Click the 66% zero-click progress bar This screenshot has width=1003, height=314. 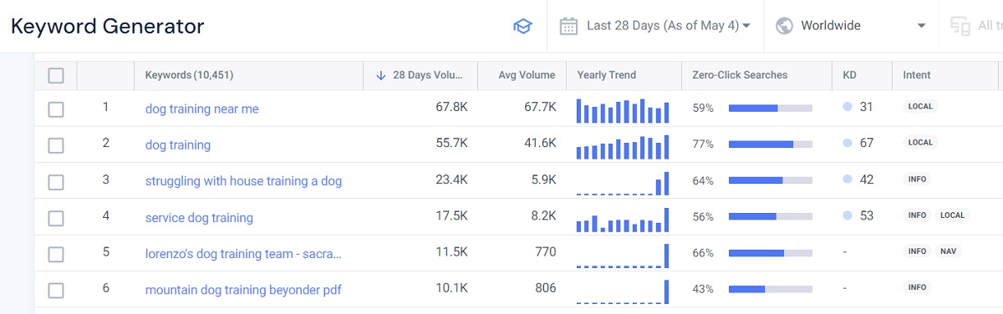771,253
